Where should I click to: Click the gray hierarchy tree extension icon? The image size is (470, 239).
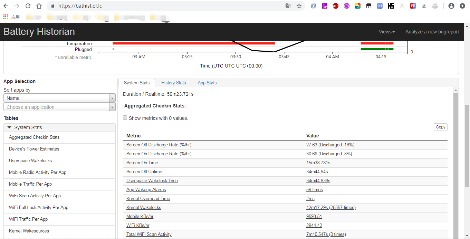click(402, 6)
